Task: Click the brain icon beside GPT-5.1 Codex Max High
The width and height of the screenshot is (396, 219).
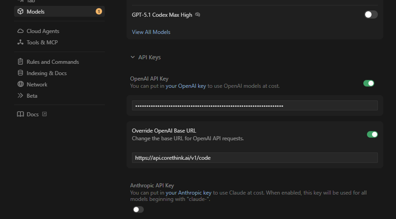Action: pyautogui.click(x=198, y=14)
